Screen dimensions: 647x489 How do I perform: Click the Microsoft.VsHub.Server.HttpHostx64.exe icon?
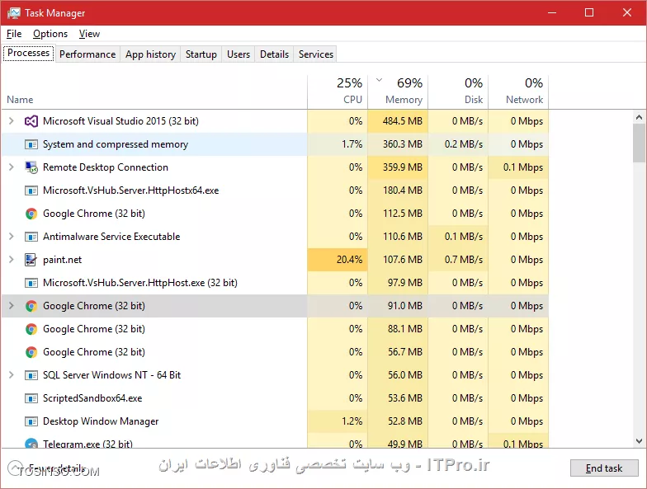point(31,190)
